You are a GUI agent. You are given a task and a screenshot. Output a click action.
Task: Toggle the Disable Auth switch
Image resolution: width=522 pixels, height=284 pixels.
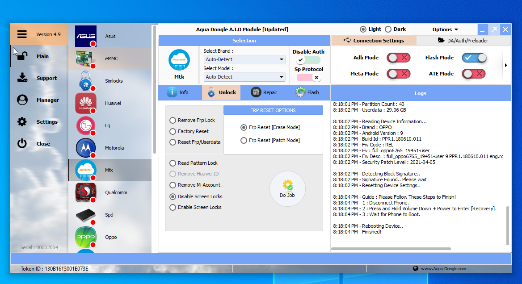click(x=308, y=60)
